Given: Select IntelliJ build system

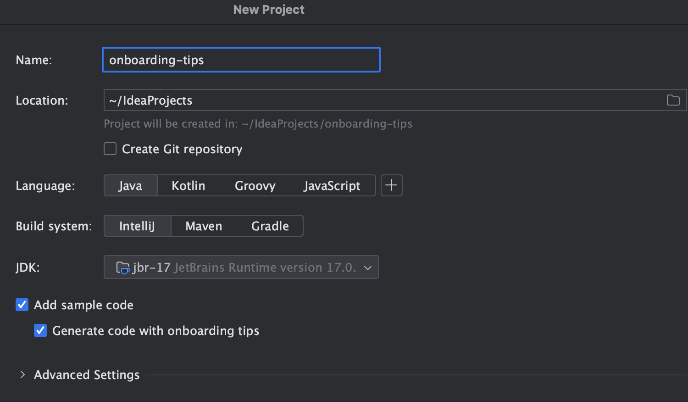Looking at the screenshot, I should click(137, 226).
